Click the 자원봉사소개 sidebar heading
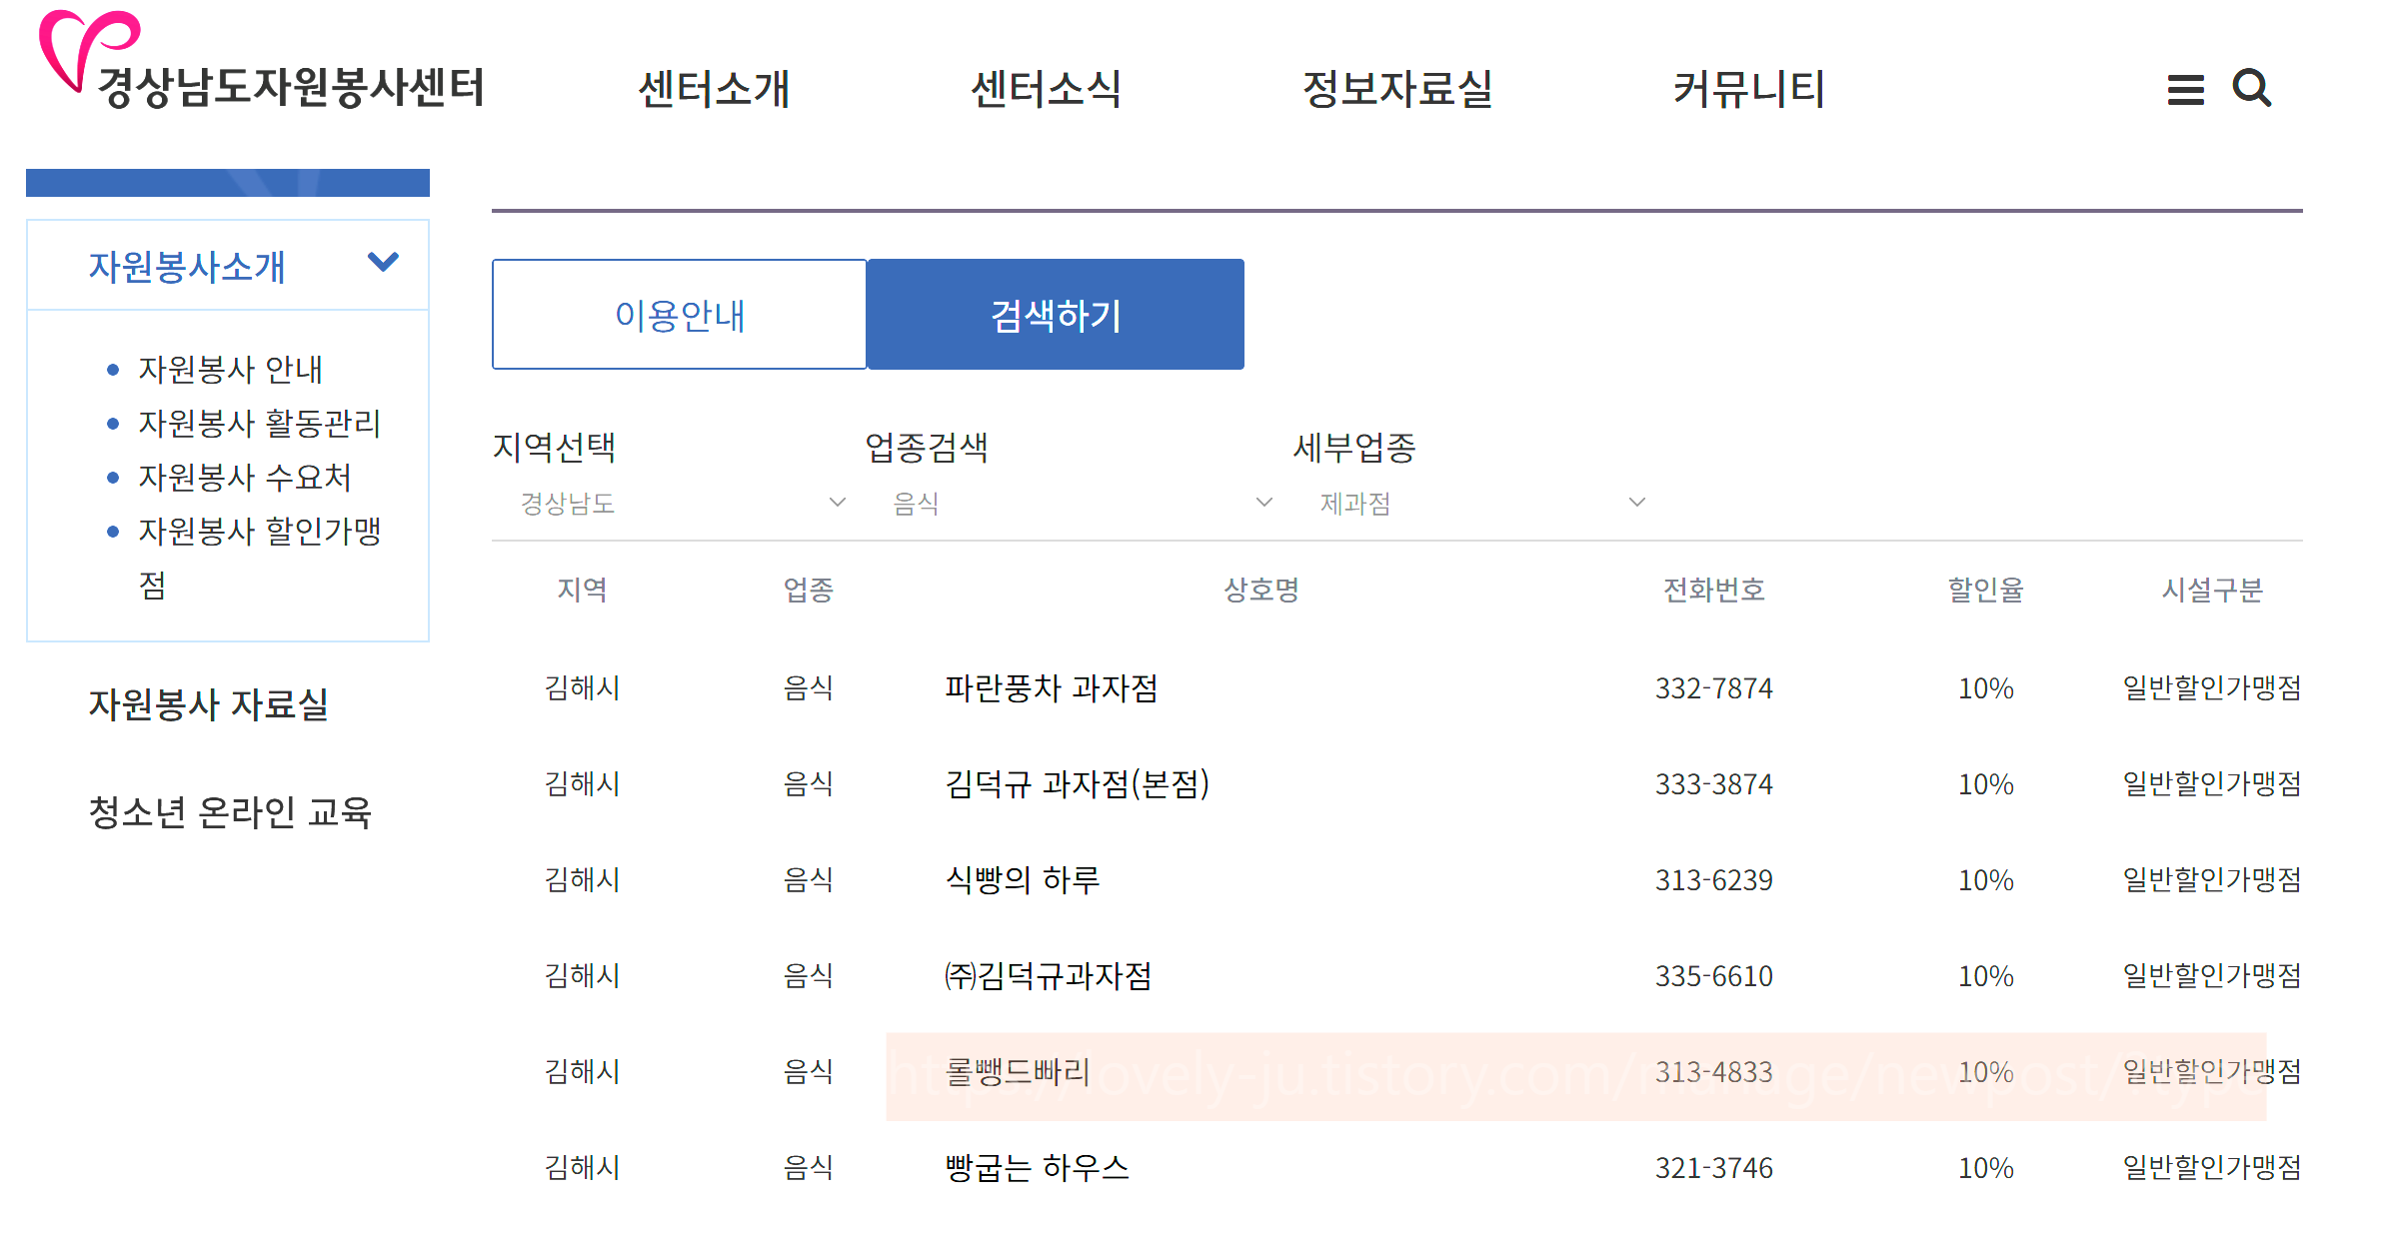2397x1237 pixels. (x=187, y=267)
